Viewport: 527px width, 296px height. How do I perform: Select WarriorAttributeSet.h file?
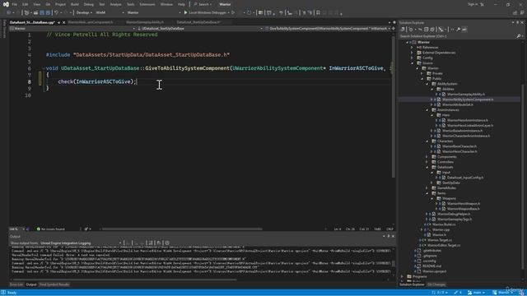tap(458, 104)
